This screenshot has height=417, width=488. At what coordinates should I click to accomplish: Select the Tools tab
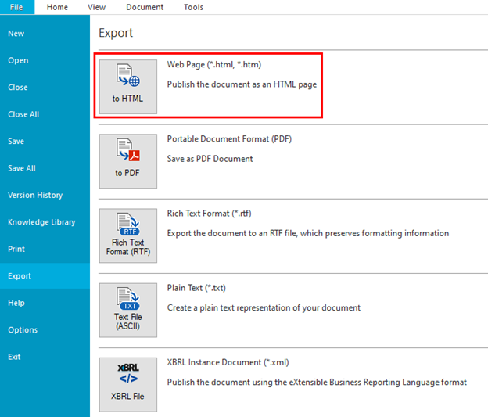(x=193, y=7)
